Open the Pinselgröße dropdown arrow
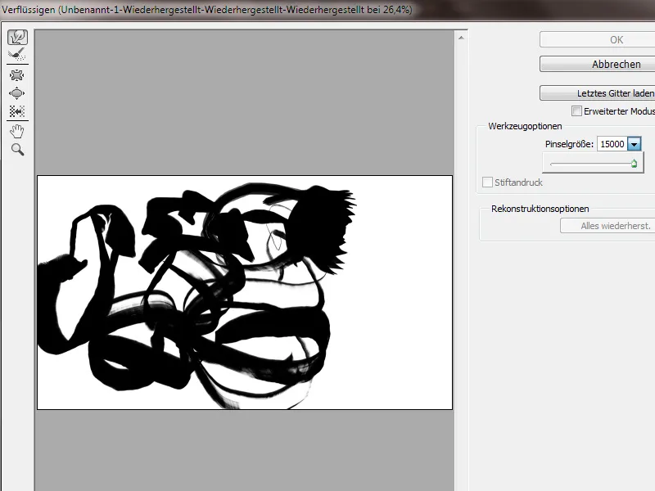The width and height of the screenshot is (655, 491). point(634,144)
